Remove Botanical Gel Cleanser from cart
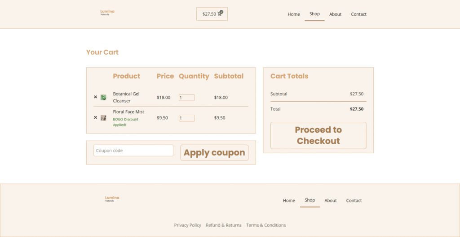 [95, 97]
